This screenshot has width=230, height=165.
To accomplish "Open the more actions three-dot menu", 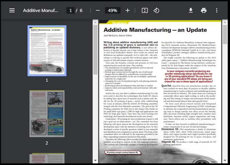I will [x=217, y=10].
